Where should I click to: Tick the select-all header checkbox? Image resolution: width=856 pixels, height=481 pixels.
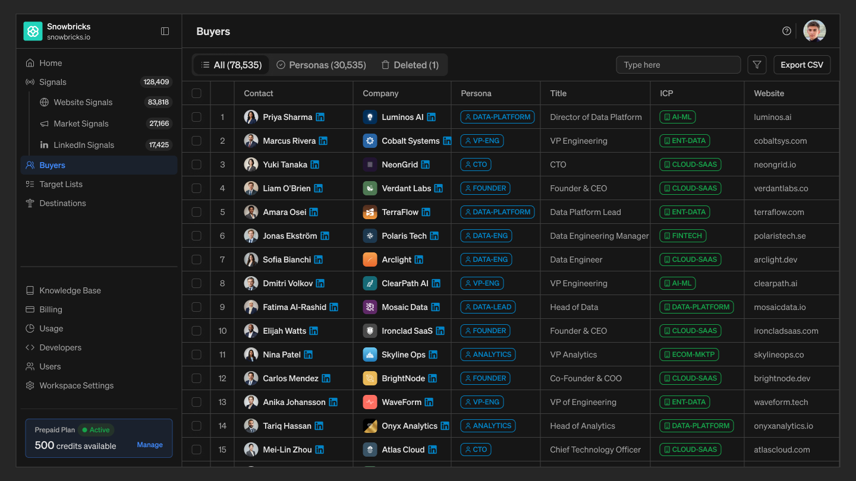[196, 93]
